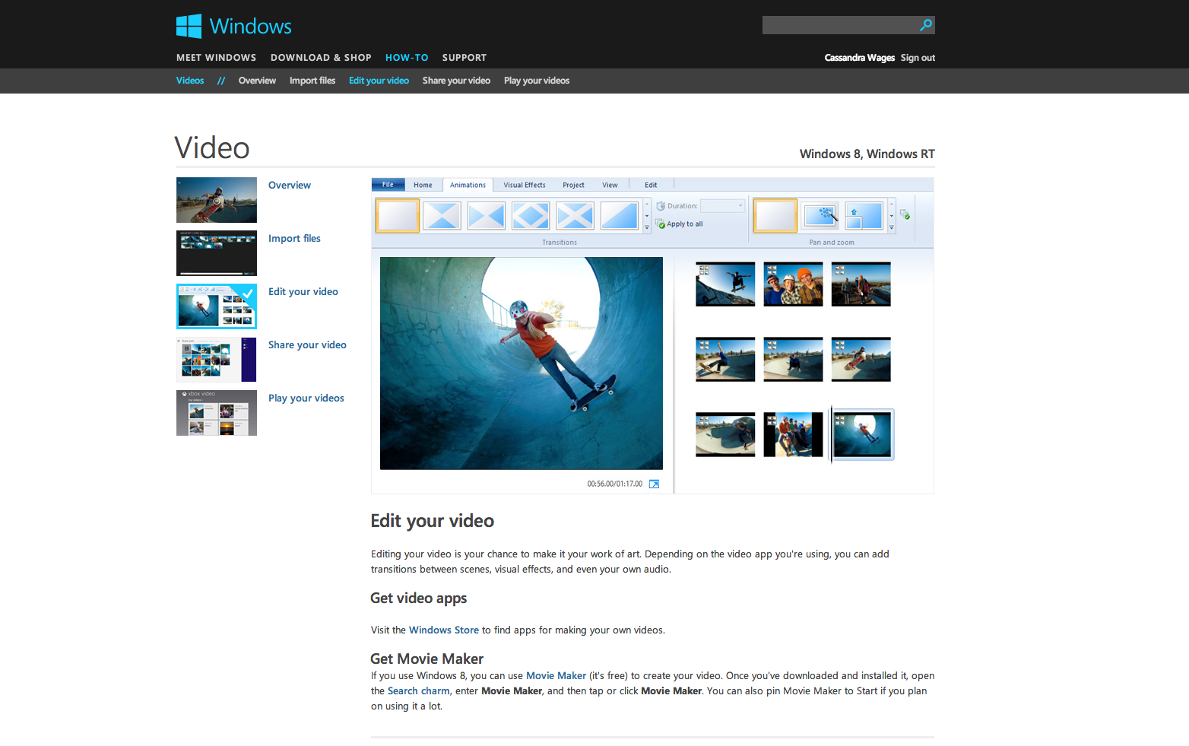
Task: Click the 00:56.00/01:17.00 time readout
Action: pyautogui.click(x=615, y=484)
